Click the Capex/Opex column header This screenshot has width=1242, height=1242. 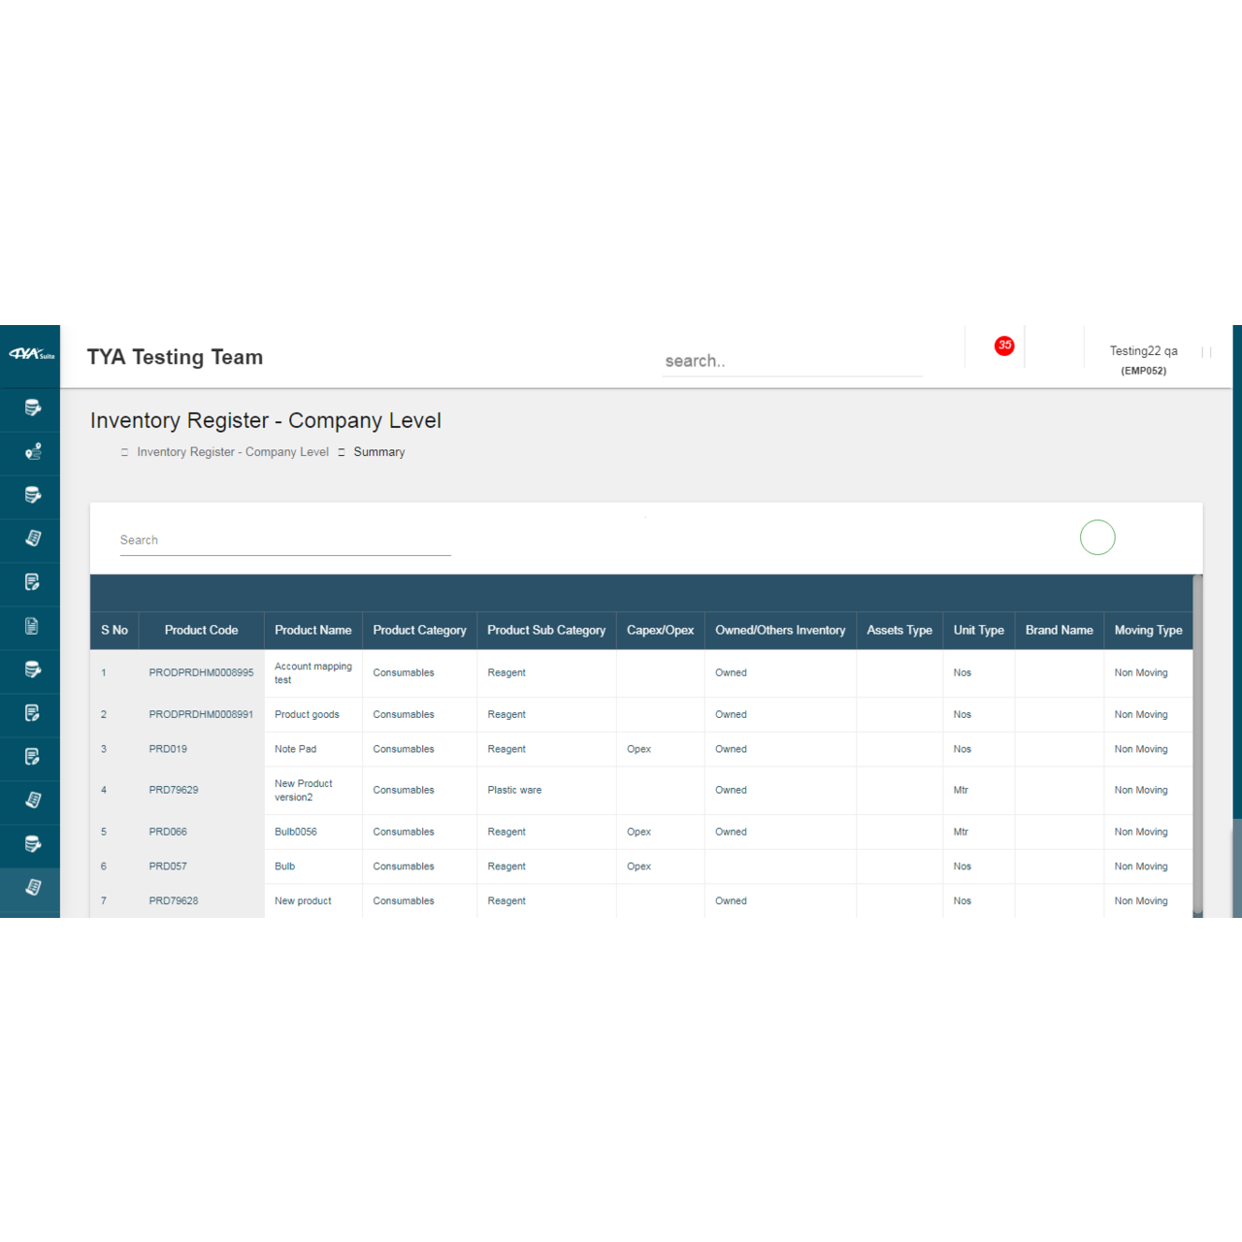click(660, 631)
